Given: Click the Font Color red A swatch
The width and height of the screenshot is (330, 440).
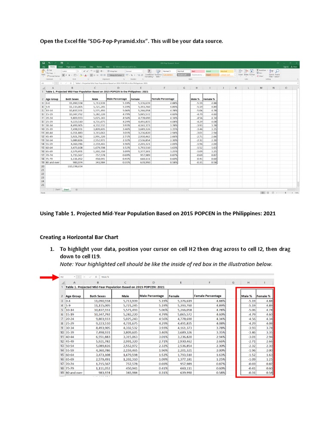Looking at the screenshot, I should pyautogui.click(x=86, y=75).
